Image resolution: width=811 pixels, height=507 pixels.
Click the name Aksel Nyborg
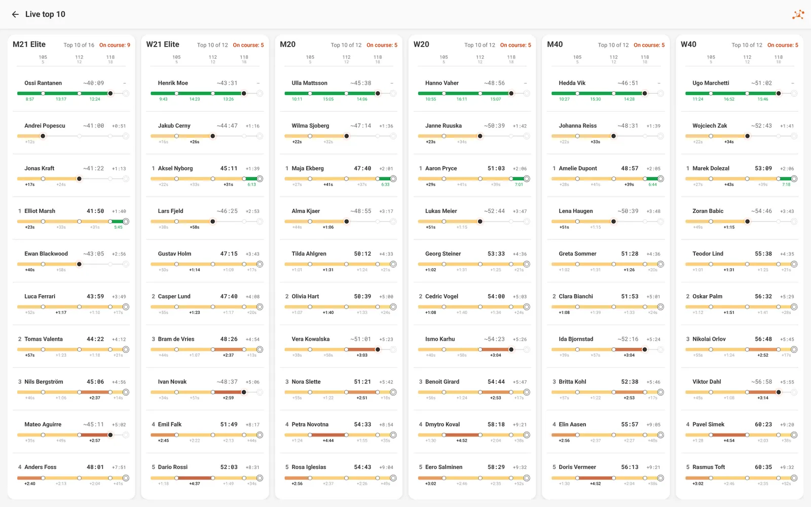pos(175,168)
